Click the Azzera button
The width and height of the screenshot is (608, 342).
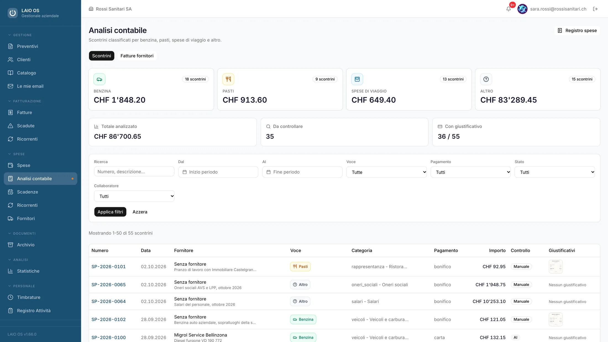point(140,212)
